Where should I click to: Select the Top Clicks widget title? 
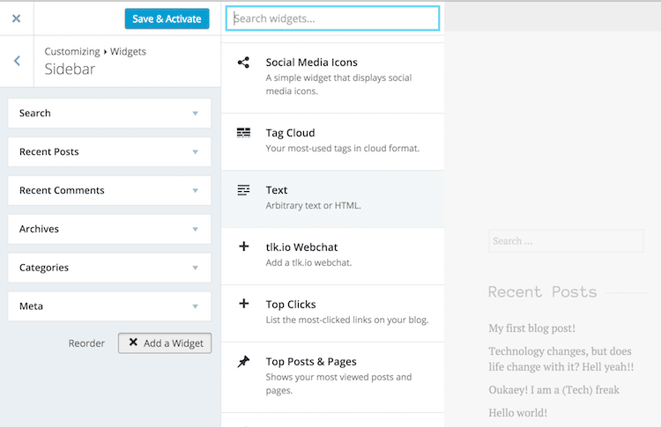point(291,304)
